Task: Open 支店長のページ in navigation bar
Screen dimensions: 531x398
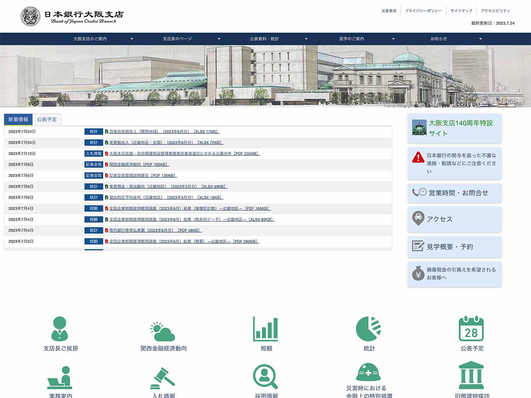Action: pyautogui.click(x=177, y=39)
